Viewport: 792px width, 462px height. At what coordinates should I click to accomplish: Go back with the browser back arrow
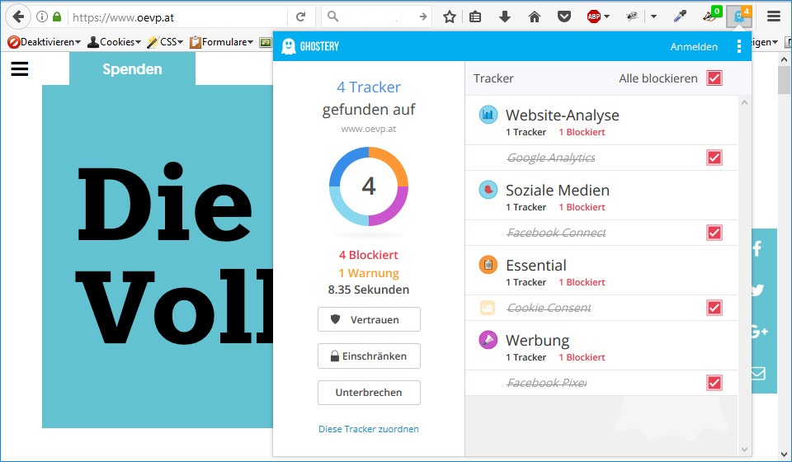tap(17, 16)
